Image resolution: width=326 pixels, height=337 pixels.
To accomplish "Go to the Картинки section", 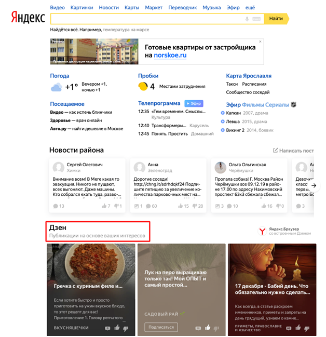I will 81,7.
